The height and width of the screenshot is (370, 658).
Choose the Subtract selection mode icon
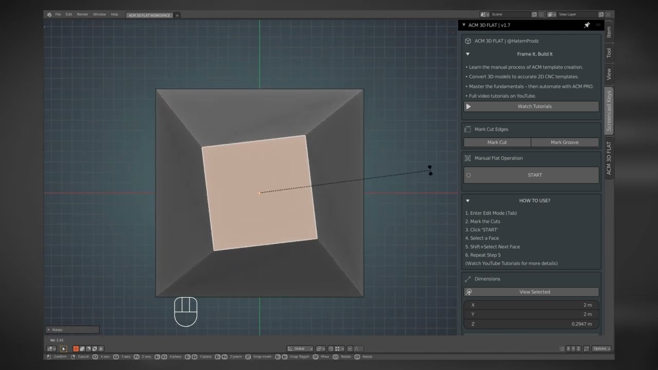tap(88, 348)
